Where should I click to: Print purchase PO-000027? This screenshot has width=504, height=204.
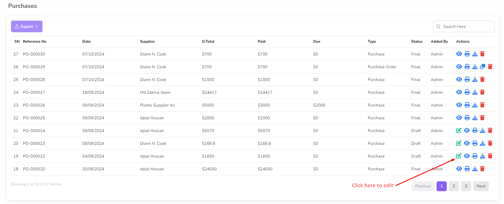(x=467, y=92)
